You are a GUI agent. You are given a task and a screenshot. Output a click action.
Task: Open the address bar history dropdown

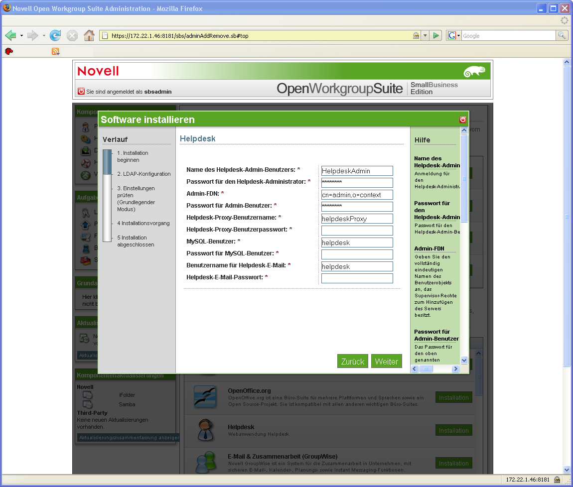[x=425, y=35]
